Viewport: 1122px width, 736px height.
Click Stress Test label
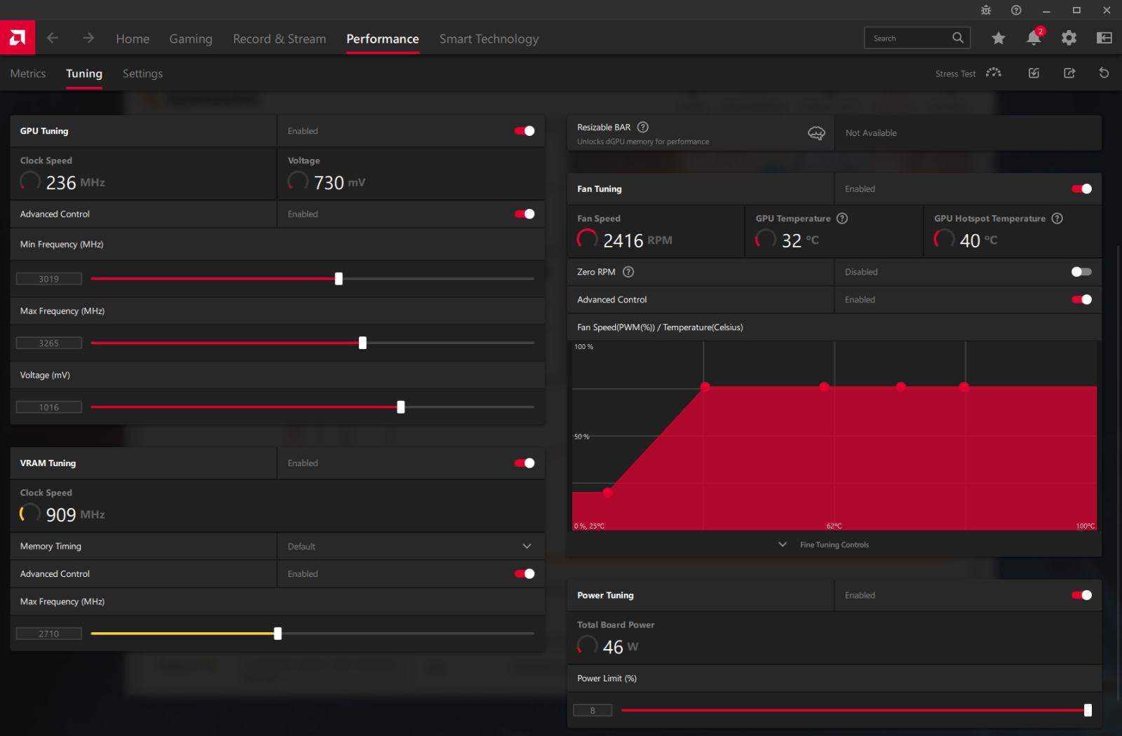[955, 74]
